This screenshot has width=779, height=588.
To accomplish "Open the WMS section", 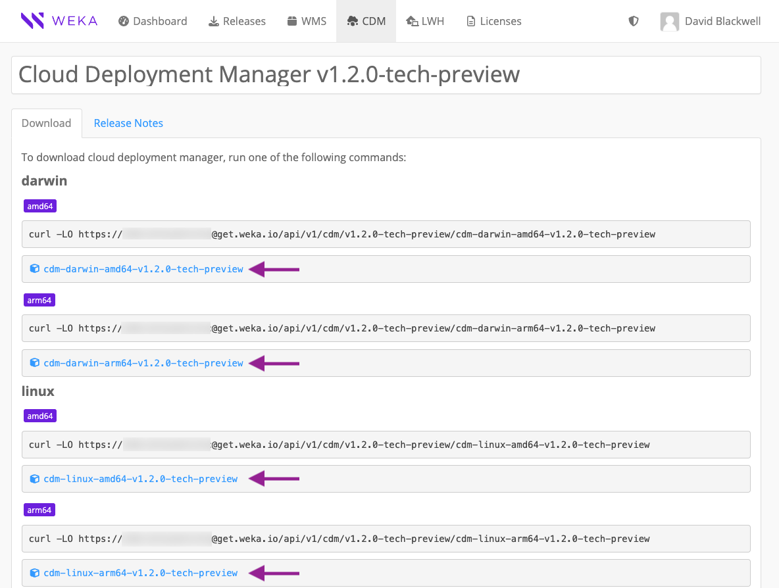I will coord(307,21).
